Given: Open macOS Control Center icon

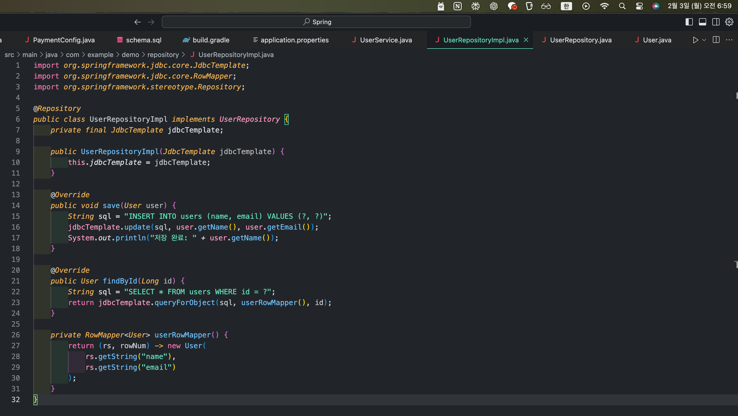Looking at the screenshot, I should click(639, 6).
